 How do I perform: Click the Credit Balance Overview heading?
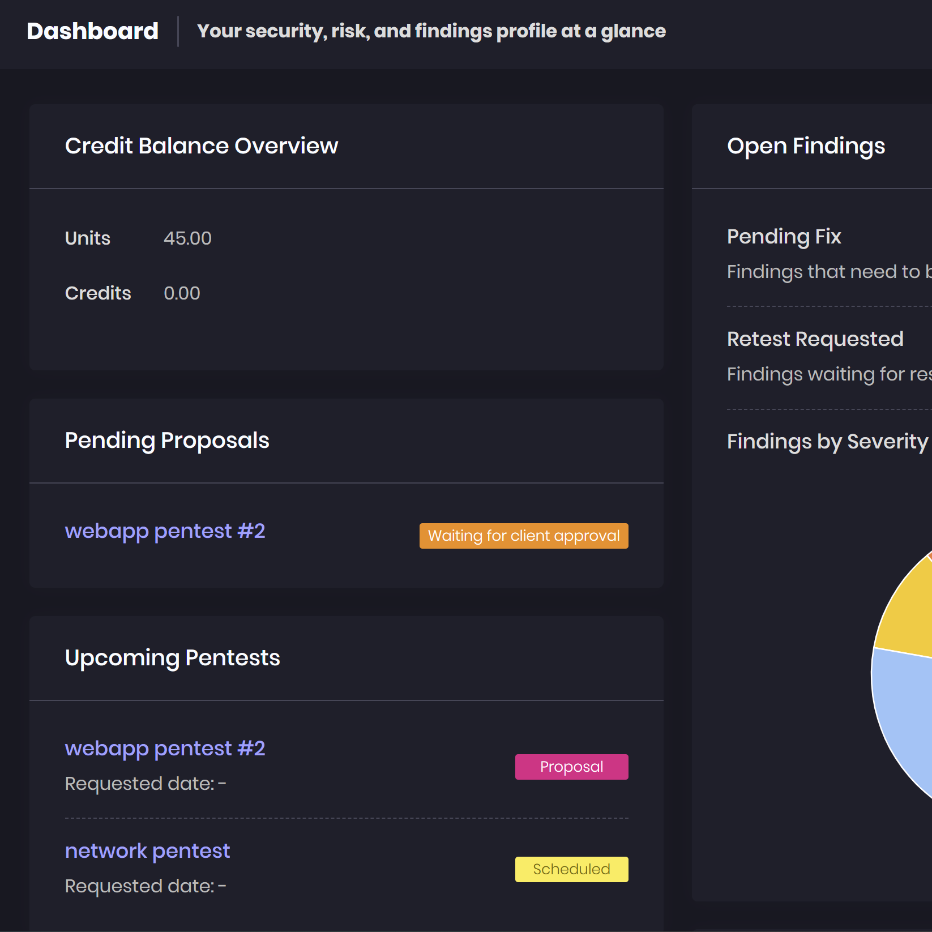point(202,146)
